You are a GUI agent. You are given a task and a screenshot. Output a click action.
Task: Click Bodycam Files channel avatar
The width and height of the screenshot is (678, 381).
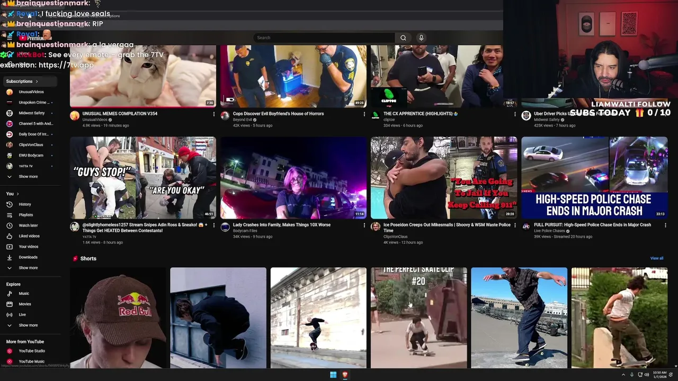(x=225, y=227)
